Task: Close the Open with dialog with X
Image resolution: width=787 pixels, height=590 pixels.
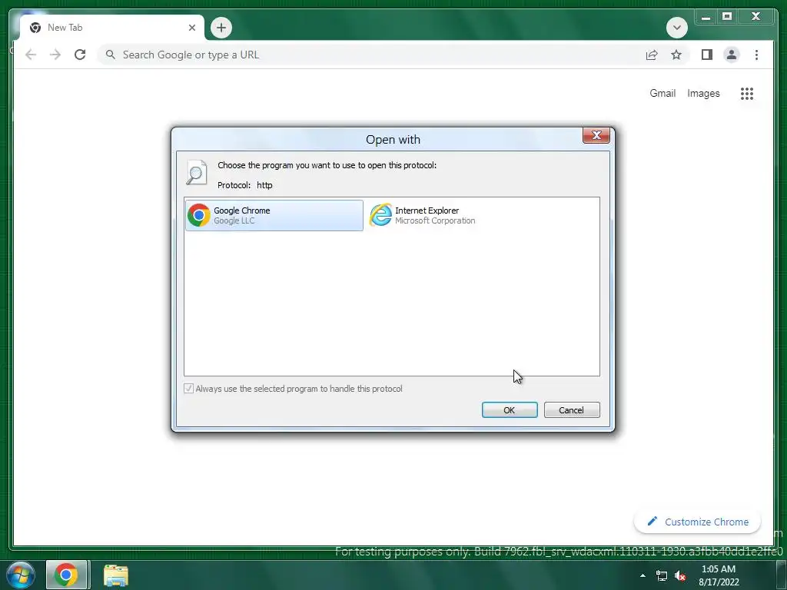Action: (596, 135)
